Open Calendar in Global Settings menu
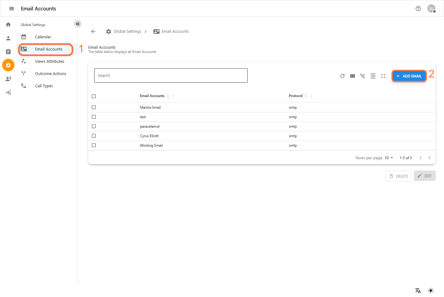This screenshot has height=297, width=444. click(x=43, y=37)
